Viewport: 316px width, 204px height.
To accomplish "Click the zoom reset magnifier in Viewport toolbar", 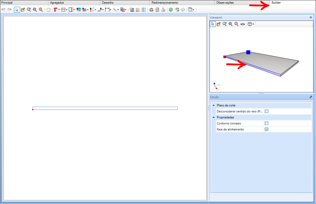I will [x=237, y=24].
